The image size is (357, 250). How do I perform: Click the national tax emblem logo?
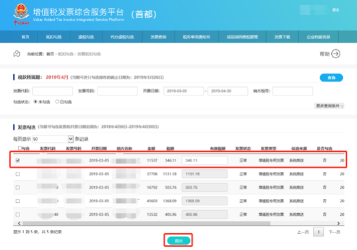click(x=21, y=14)
